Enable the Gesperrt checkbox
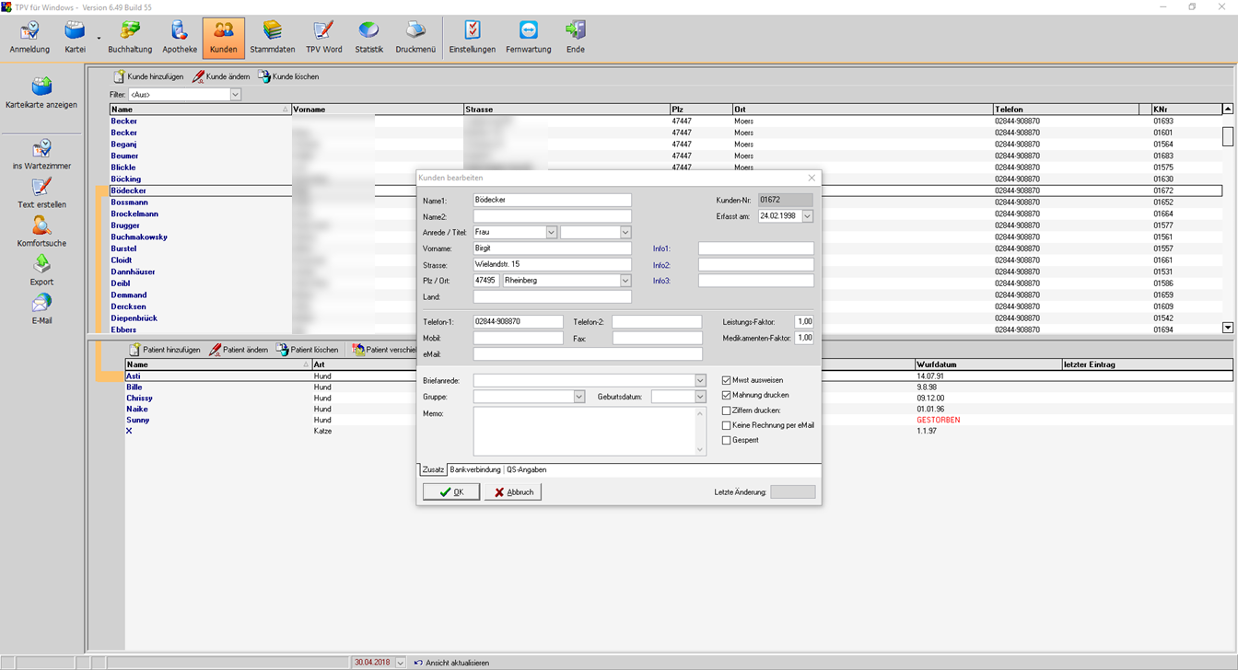Screen dimensions: 1238x670 pyautogui.click(x=727, y=441)
